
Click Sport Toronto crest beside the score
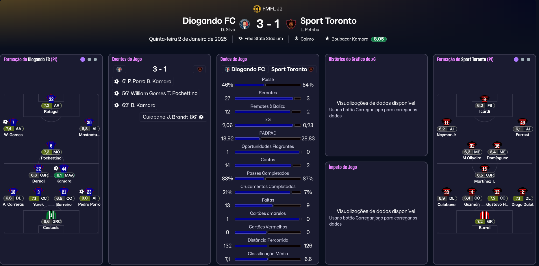pyautogui.click(x=291, y=24)
